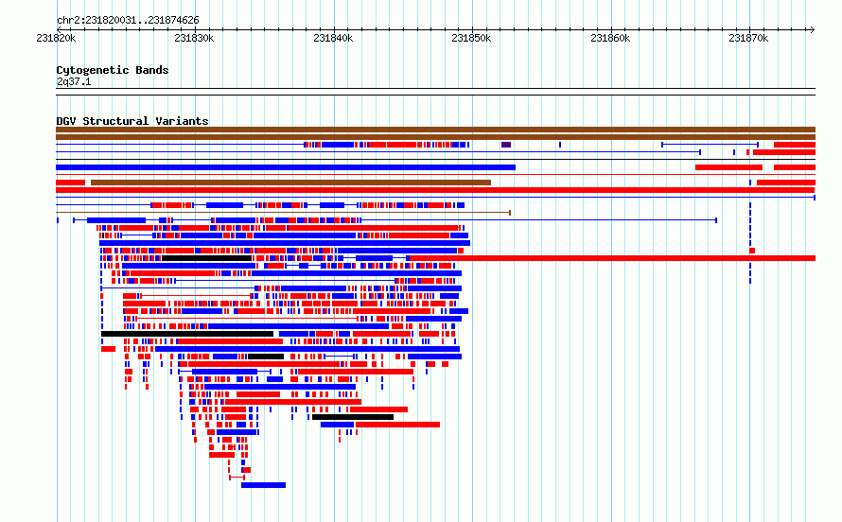Select the bottommost solid blue variant bar
Image resolution: width=842 pixels, height=522 pixels.
(263, 485)
